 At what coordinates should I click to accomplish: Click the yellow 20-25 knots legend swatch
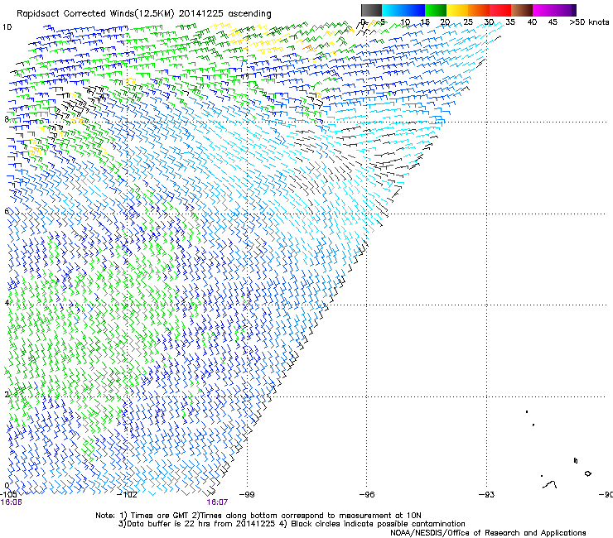tap(457, 10)
